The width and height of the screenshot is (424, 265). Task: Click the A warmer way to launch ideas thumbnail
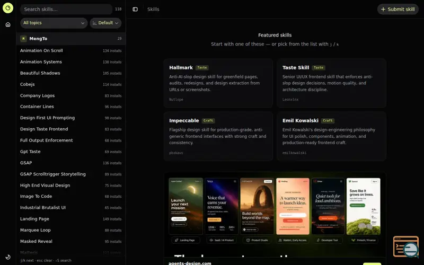(x=293, y=206)
